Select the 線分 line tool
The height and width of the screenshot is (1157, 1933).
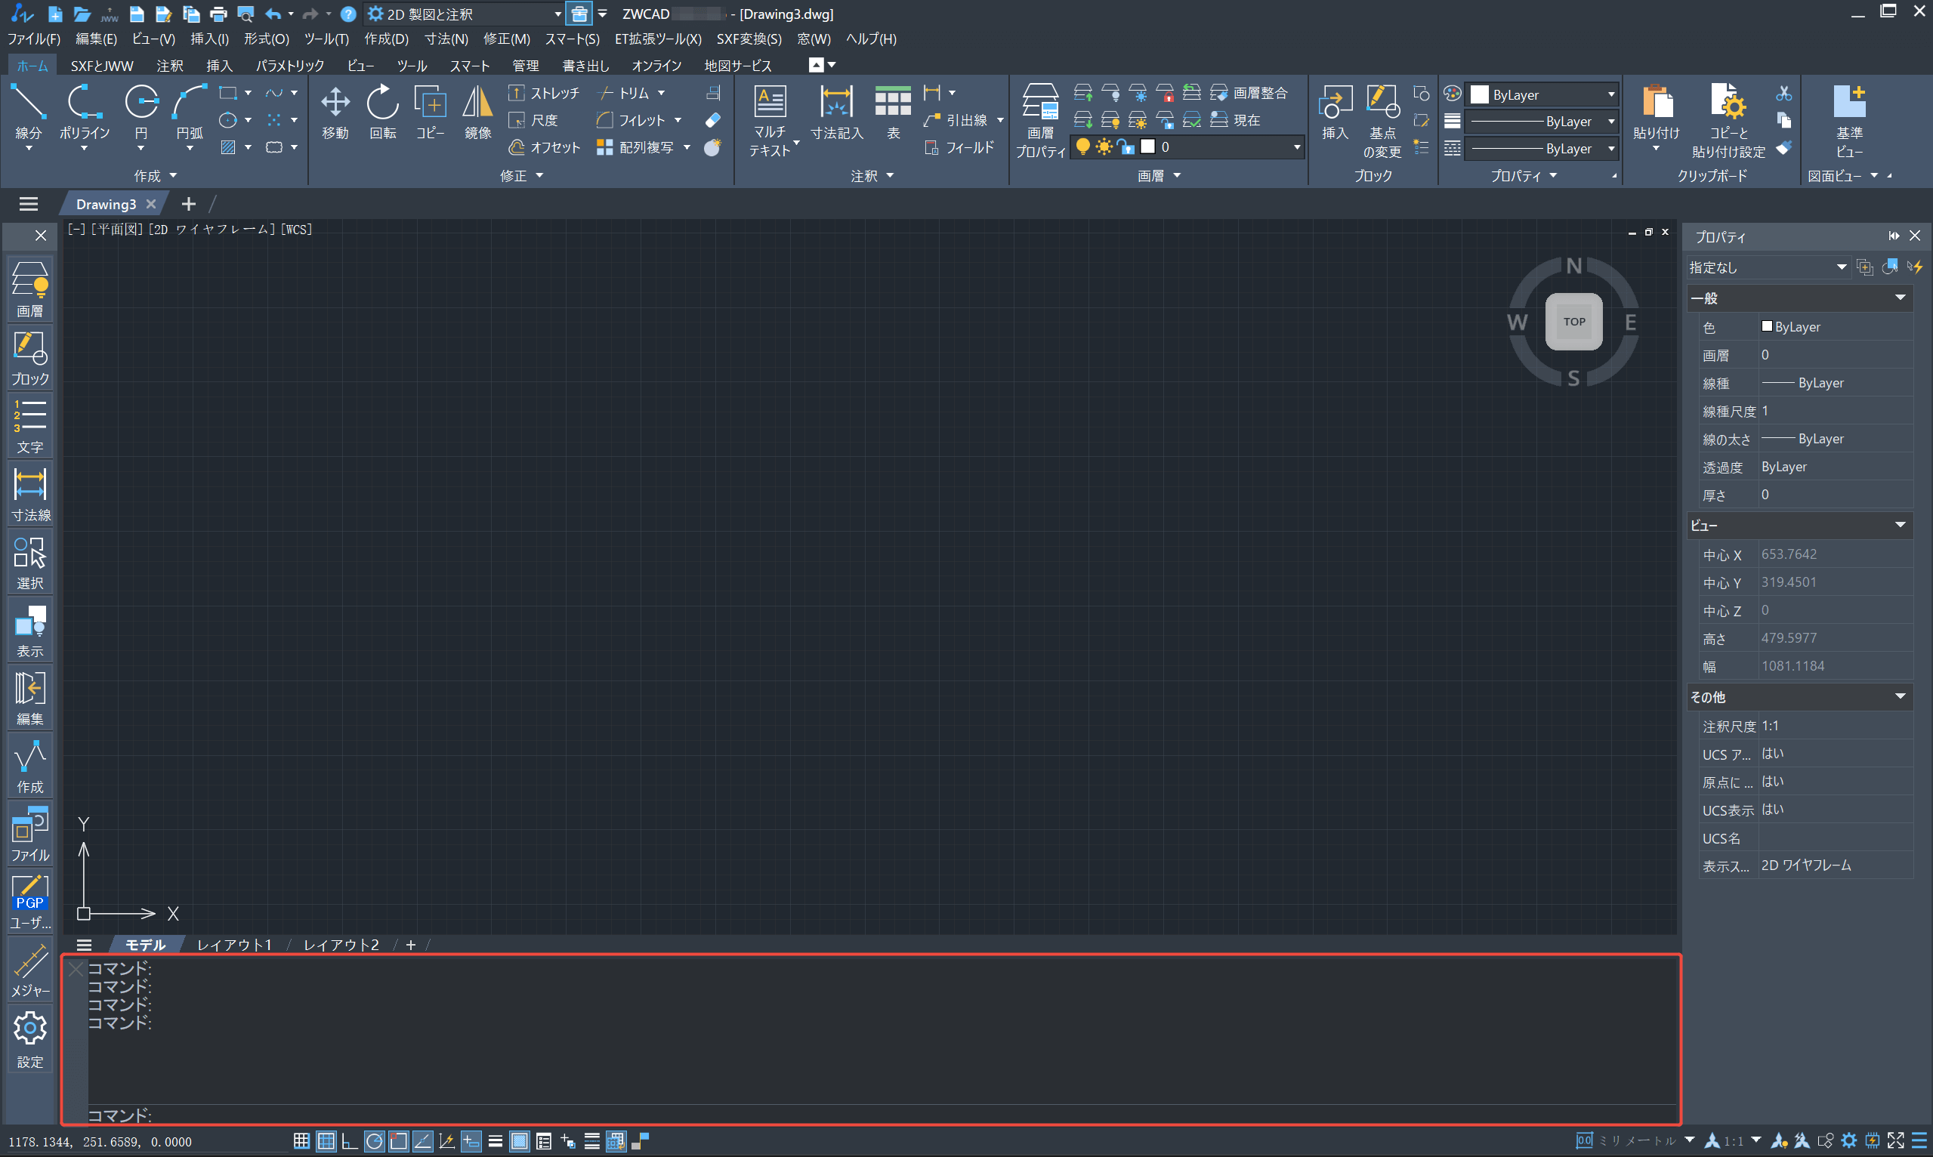pos(28,113)
